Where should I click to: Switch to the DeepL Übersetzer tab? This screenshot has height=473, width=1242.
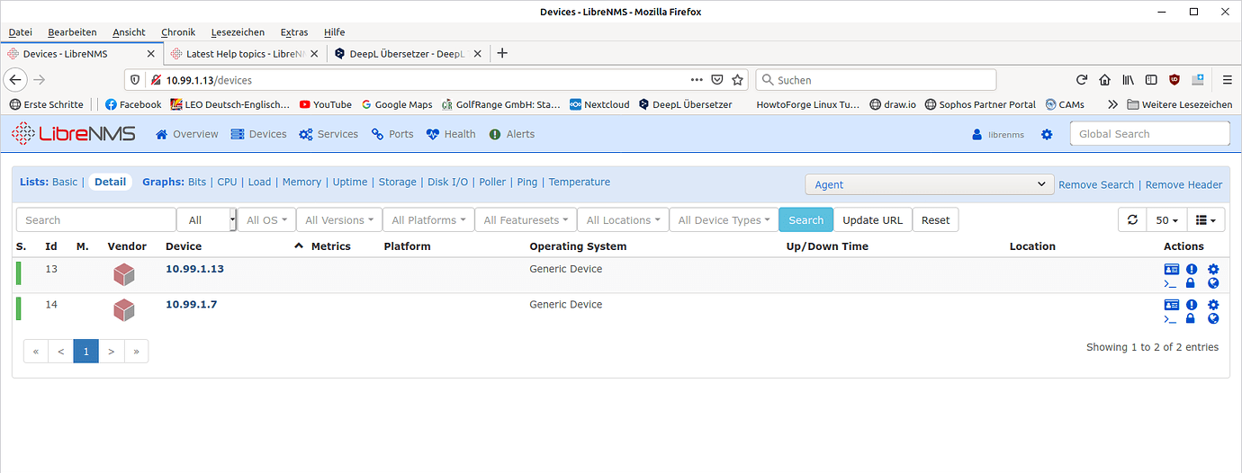pos(408,53)
